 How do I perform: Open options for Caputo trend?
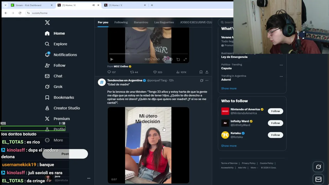coord(281,65)
